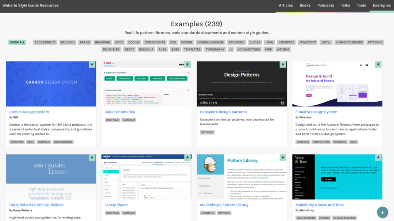394x221 pixels.
Task: Click VOICEANDTONE tag on Carbon Design System card
Action: pos(63,142)
